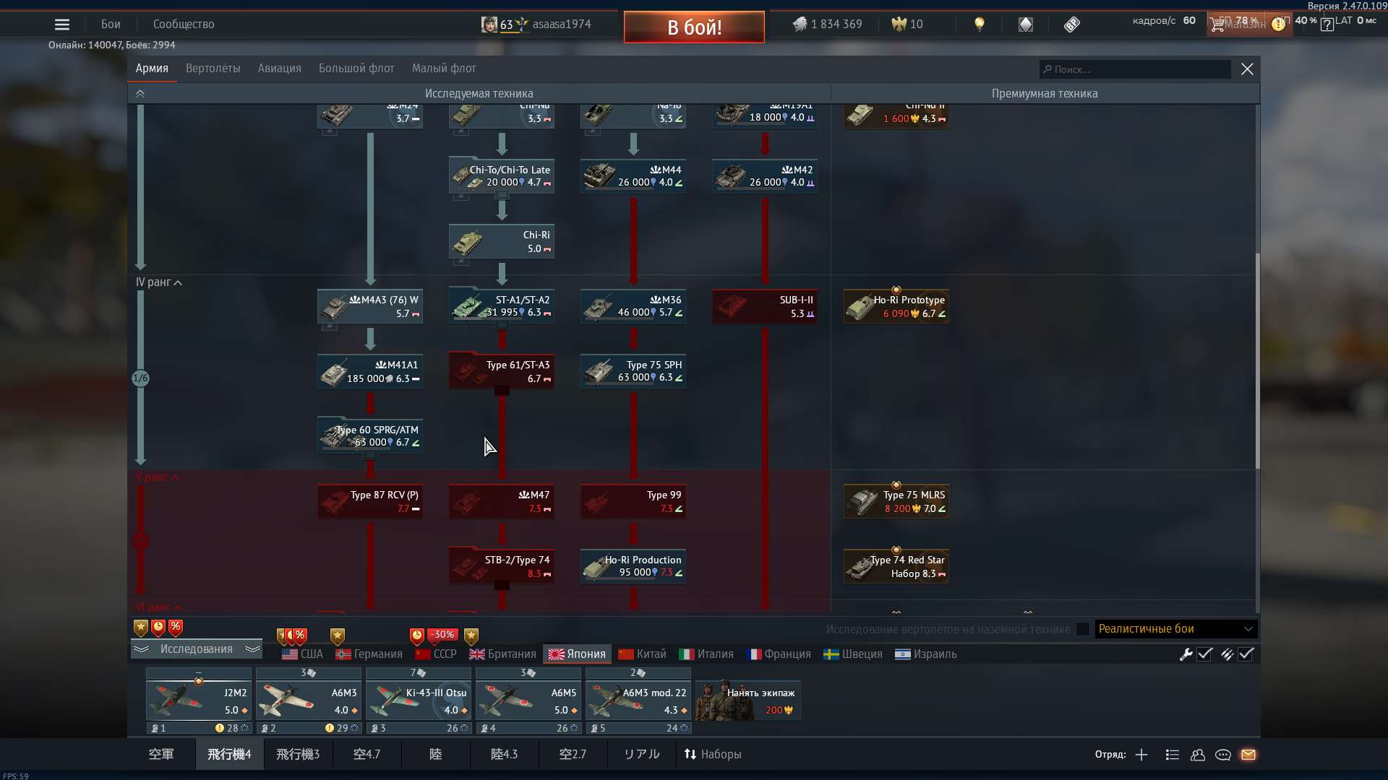The height and width of the screenshot is (780, 1388).
Task: Select the 飛行機4 preset
Action: [229, 755]
